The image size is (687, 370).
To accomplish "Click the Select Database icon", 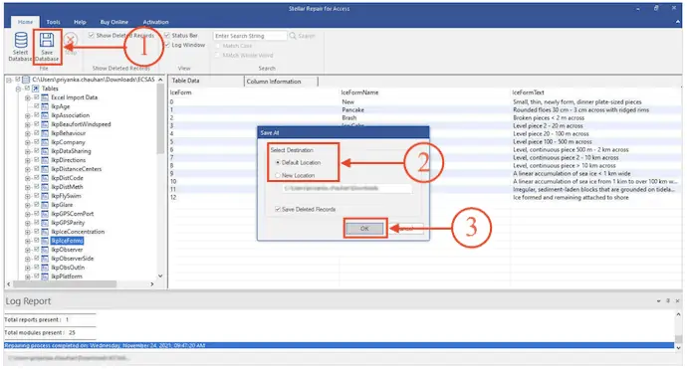I will click(21, 41).
